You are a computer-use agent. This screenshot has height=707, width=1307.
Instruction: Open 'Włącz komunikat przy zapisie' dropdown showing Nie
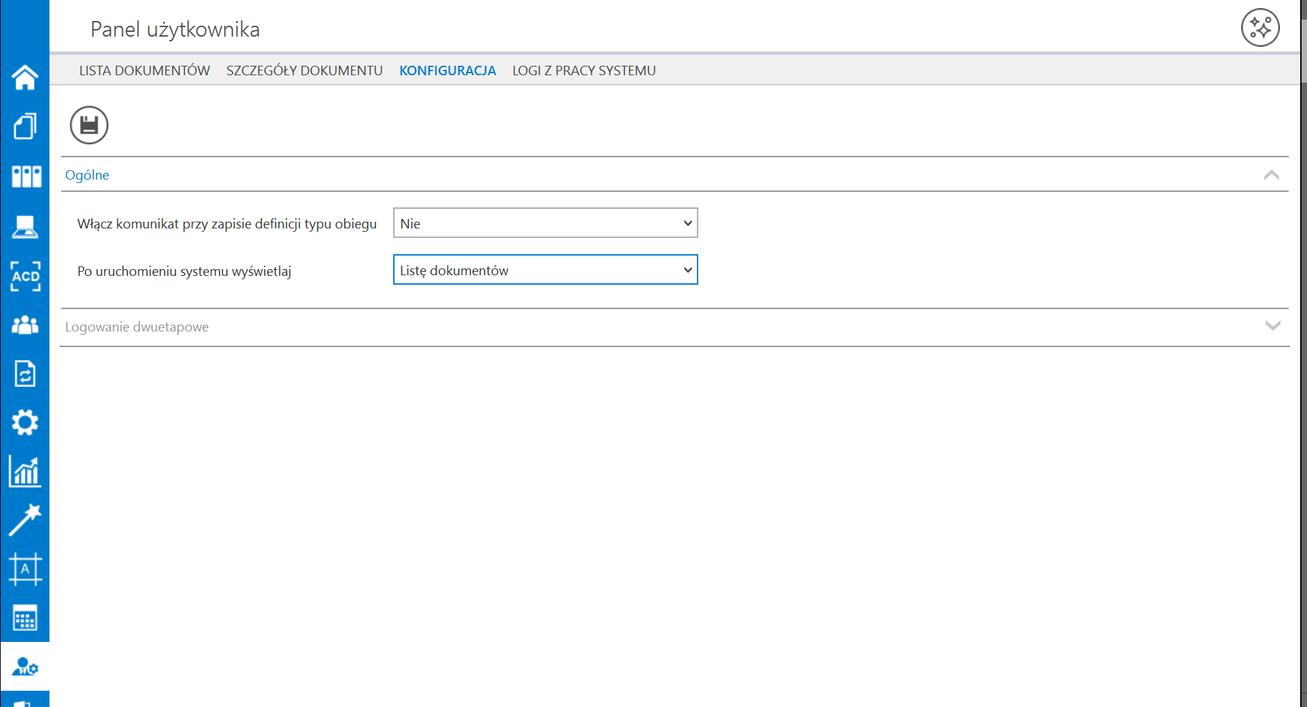545,223
